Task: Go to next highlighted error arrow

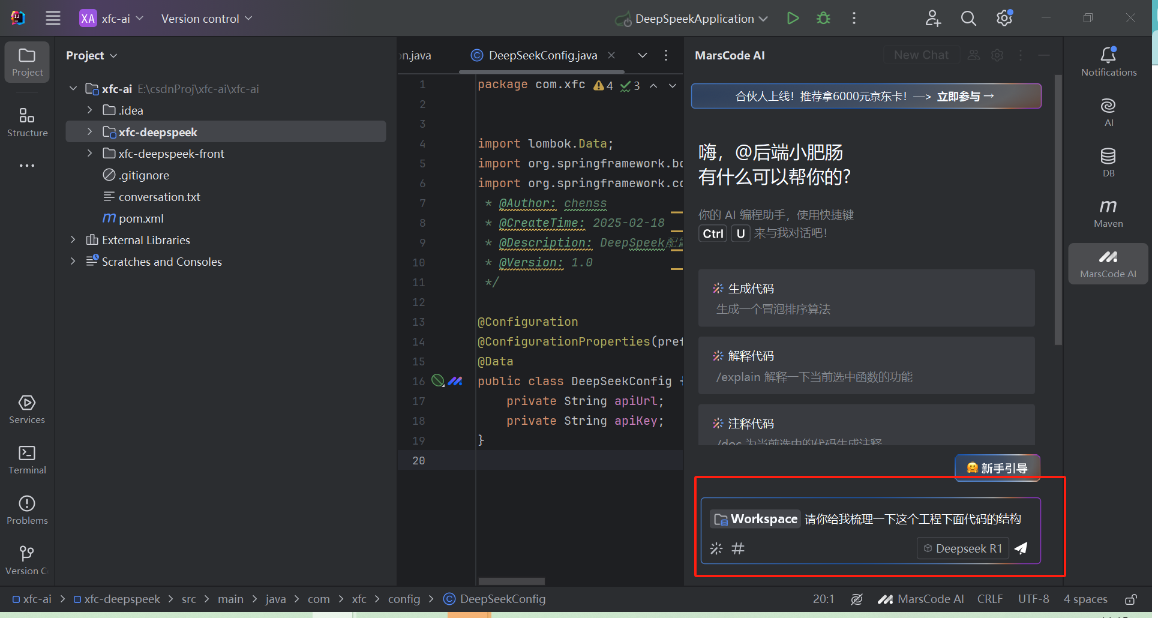Action: (673, 86)
